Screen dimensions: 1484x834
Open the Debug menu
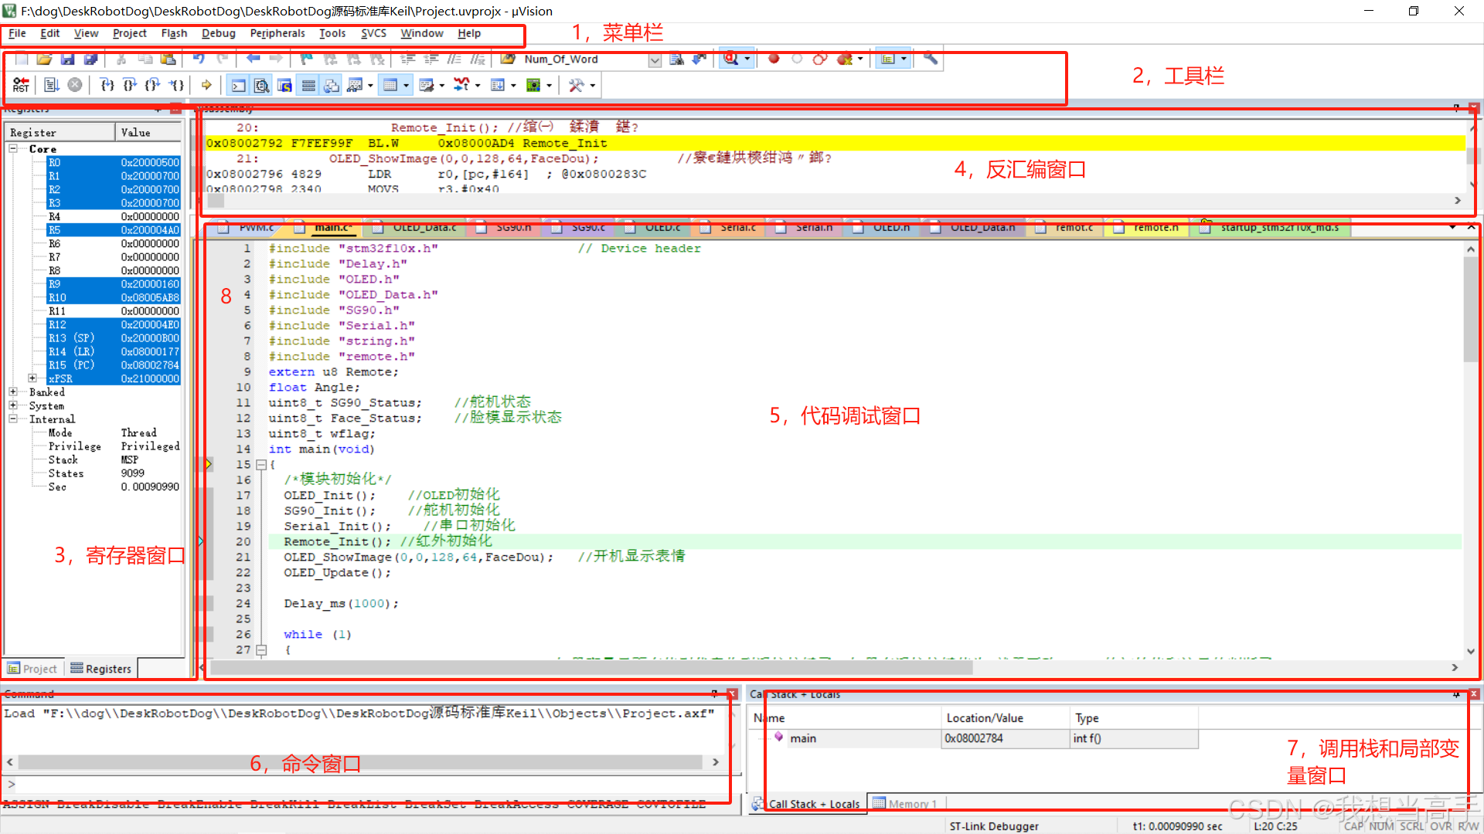click(x=218, y=33)
